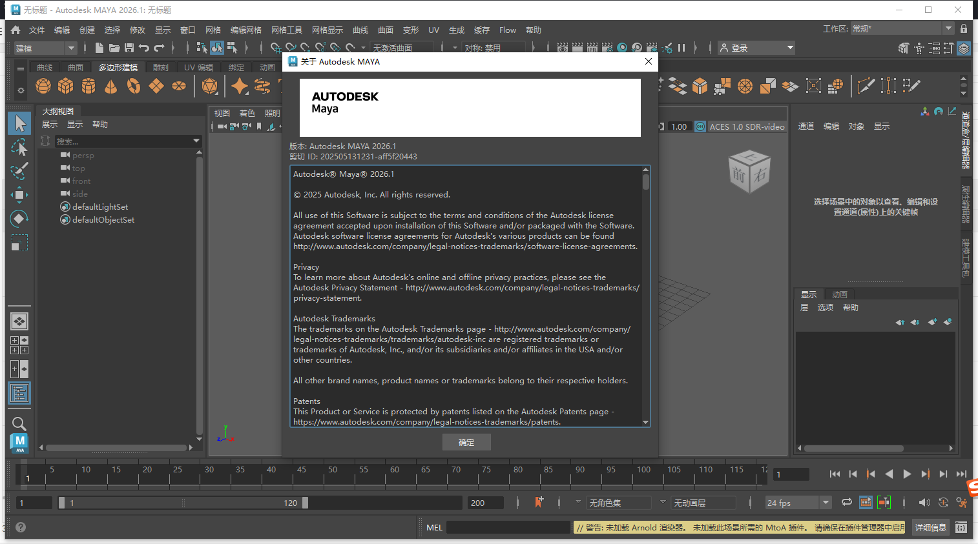Create a polygon torus from the shelf
The height and width of the screenshot is (544, 978).
point(134,85)
